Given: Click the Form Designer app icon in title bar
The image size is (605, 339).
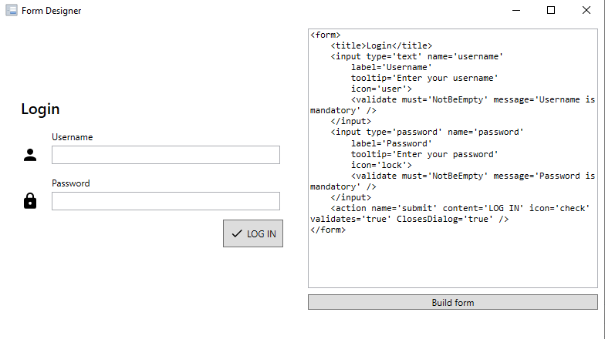Looking at the screenshot, I should tap(11, 11).
